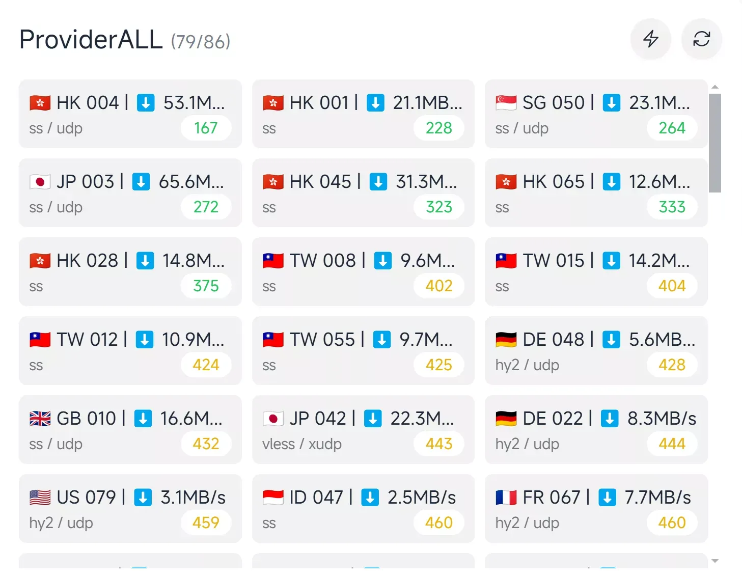Select the DE 048 hy2 proxy
Image resolution: width=742 pixels, height=579 pixels.
click(596, 351)
